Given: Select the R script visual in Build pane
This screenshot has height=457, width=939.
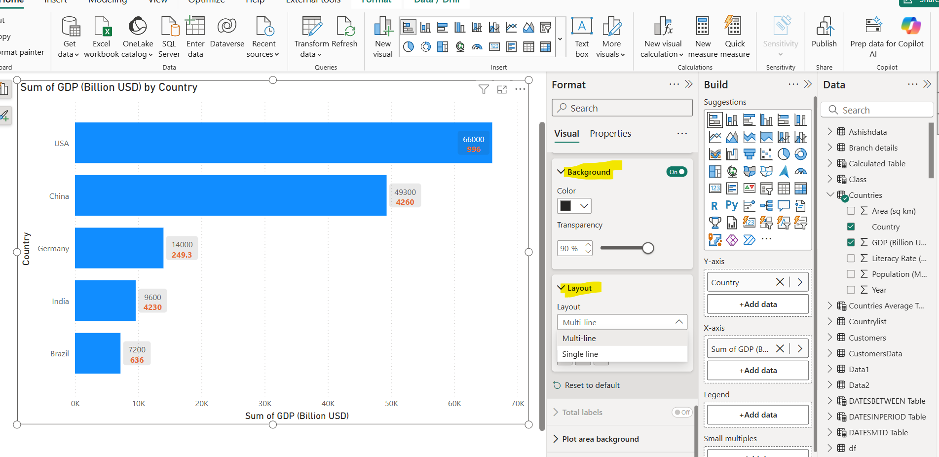Looking at the screenshot, I should (714, 205).
